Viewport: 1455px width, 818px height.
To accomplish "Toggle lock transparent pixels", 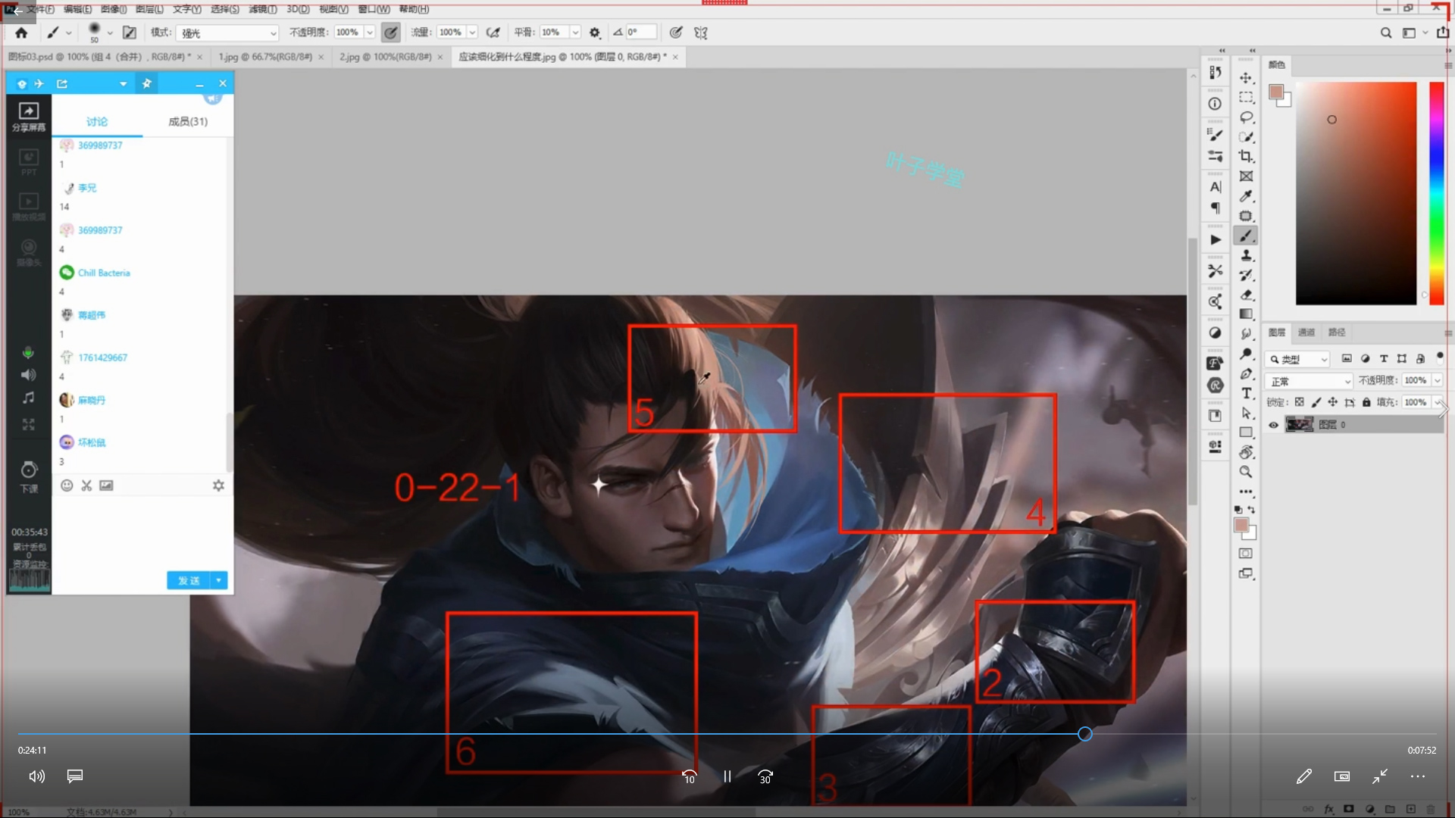I will 1299,402.
